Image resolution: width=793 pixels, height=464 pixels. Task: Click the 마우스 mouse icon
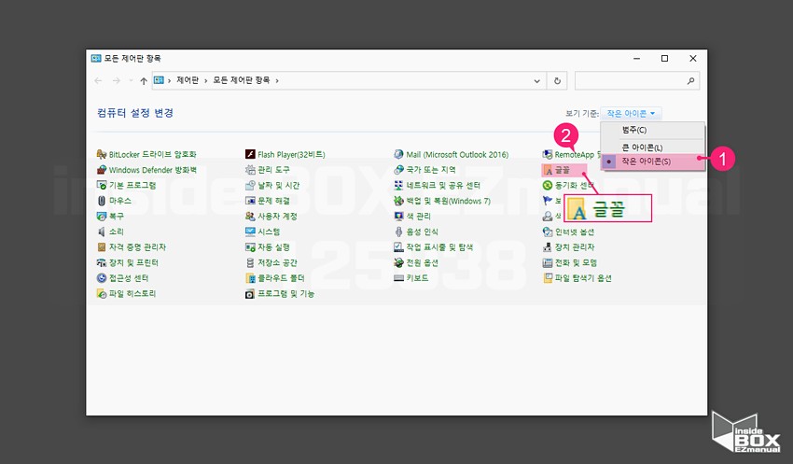point(102,201)
